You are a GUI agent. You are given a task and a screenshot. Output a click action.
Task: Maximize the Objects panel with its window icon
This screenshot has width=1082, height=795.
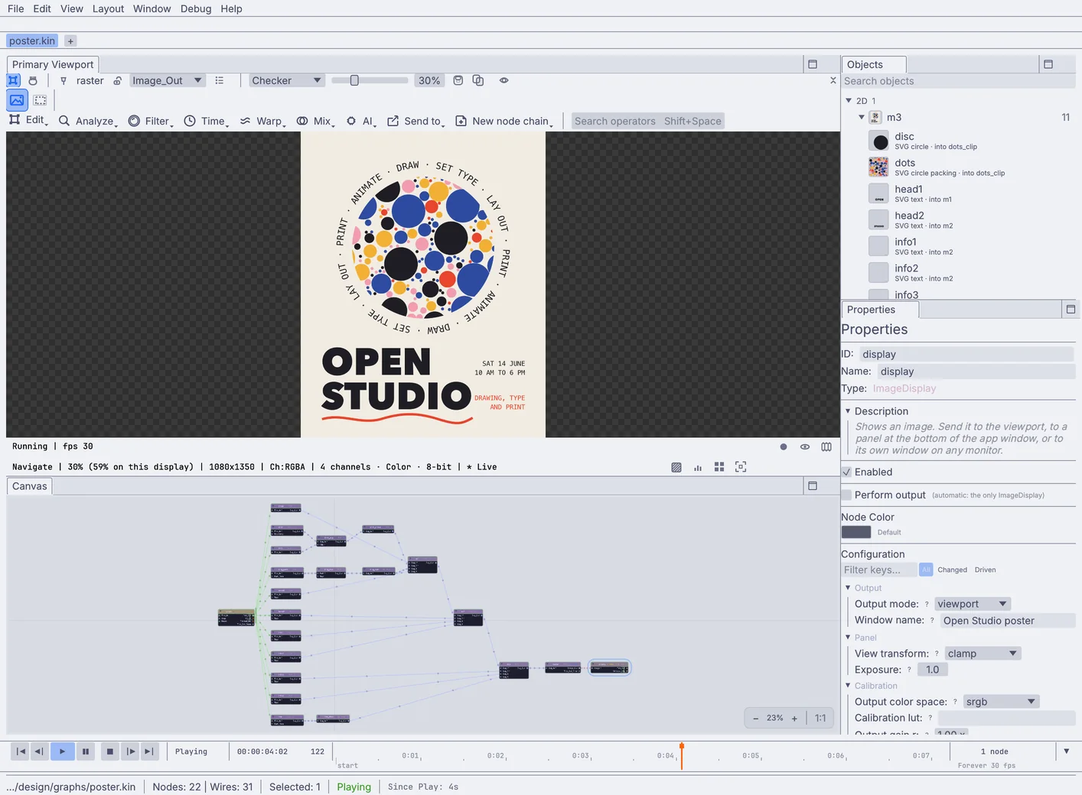click(x=1048, y=64)
